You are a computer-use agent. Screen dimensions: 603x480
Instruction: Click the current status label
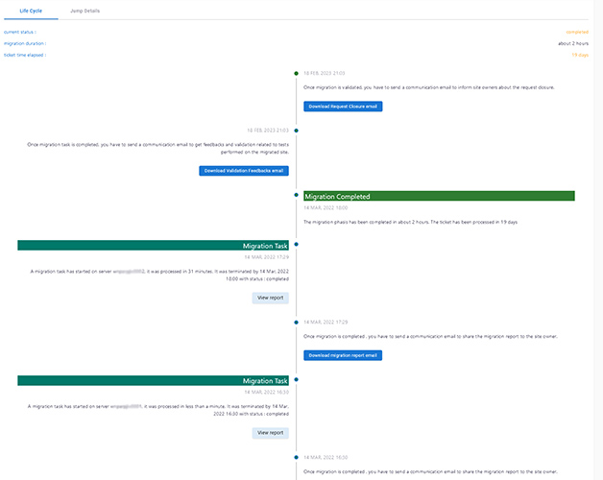(20, 32)
